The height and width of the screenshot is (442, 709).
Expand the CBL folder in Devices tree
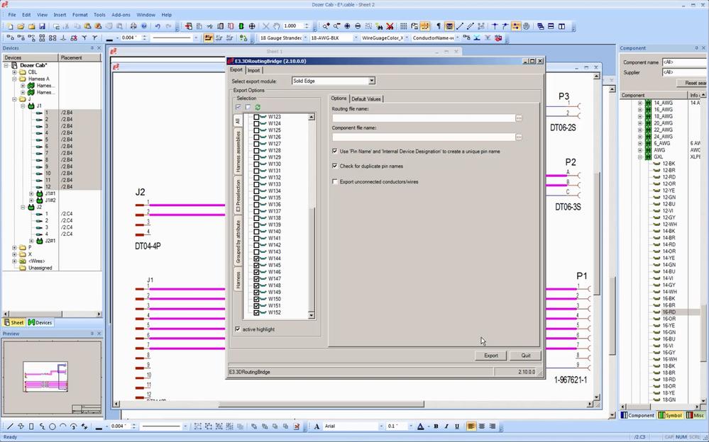(x=14, y=72)
